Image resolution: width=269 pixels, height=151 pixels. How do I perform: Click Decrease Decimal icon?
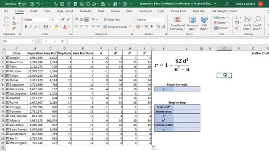pos(164,27)
